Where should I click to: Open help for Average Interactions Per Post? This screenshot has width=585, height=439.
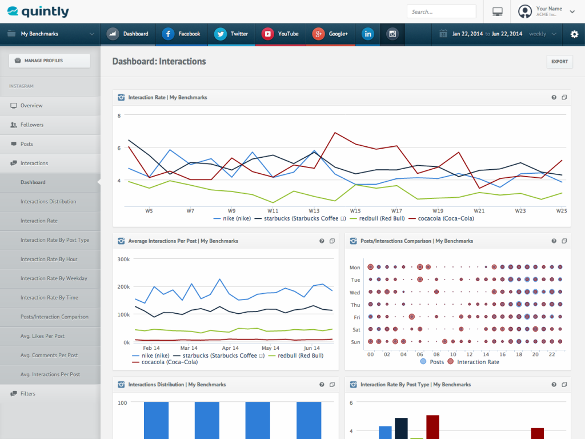(322, 241)
